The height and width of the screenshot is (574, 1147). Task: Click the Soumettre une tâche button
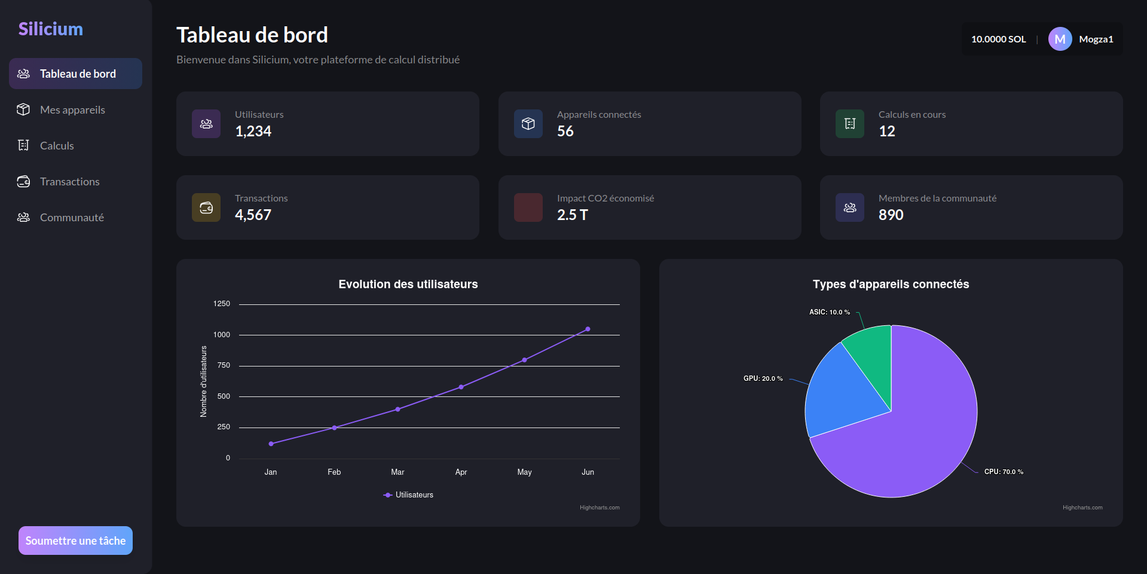coord(75,541)
